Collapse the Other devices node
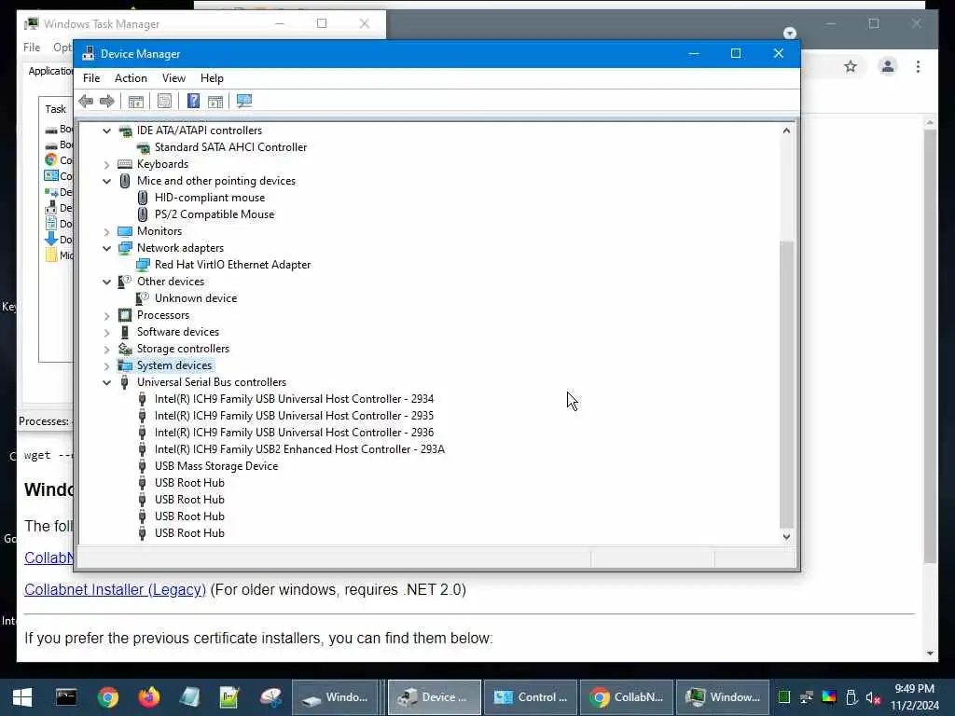955x716 pixels. click(x=107, y=282)
